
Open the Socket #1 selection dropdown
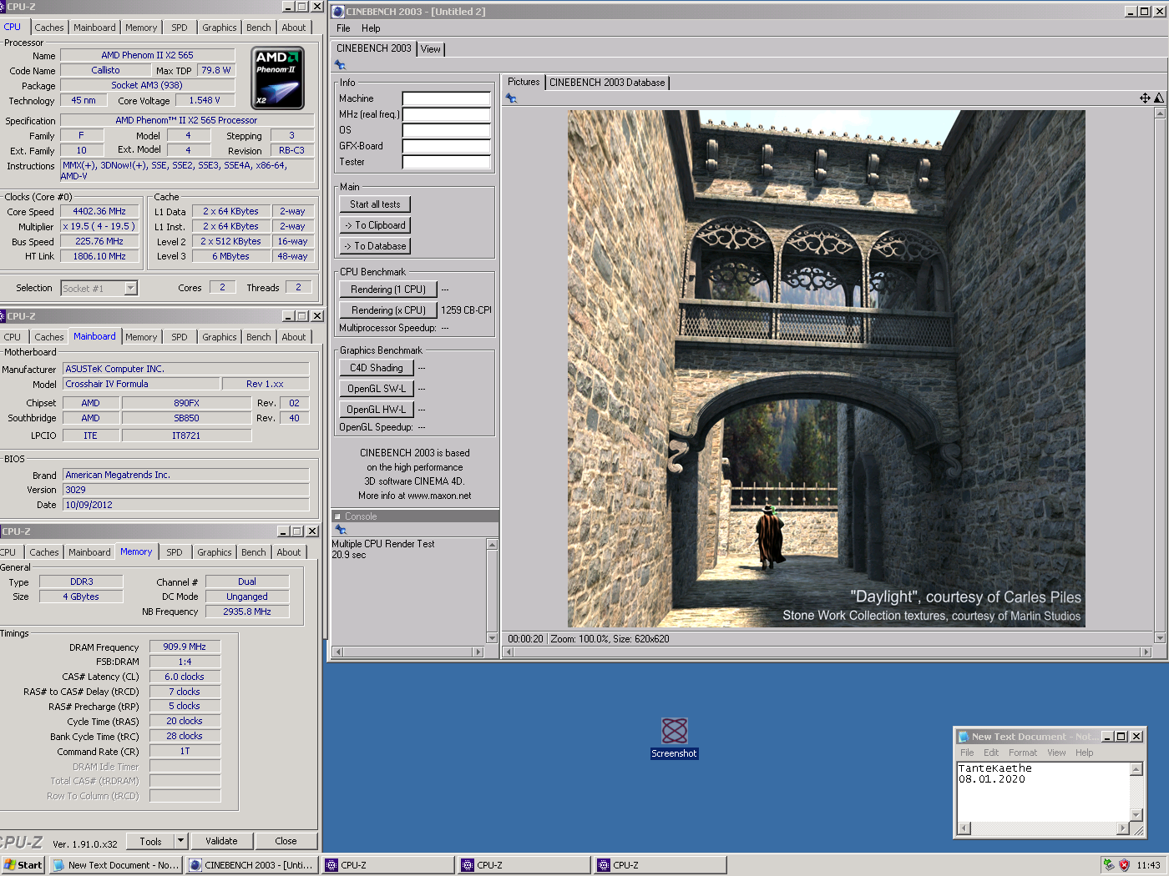130,288
